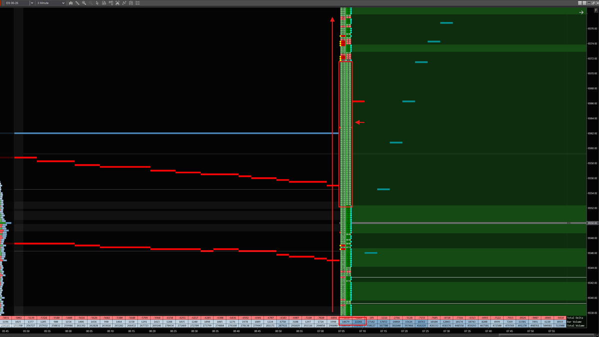Click the zoom in magnifier icon
This screenshot has height=337, width=599.
click(x=84, y=3)
